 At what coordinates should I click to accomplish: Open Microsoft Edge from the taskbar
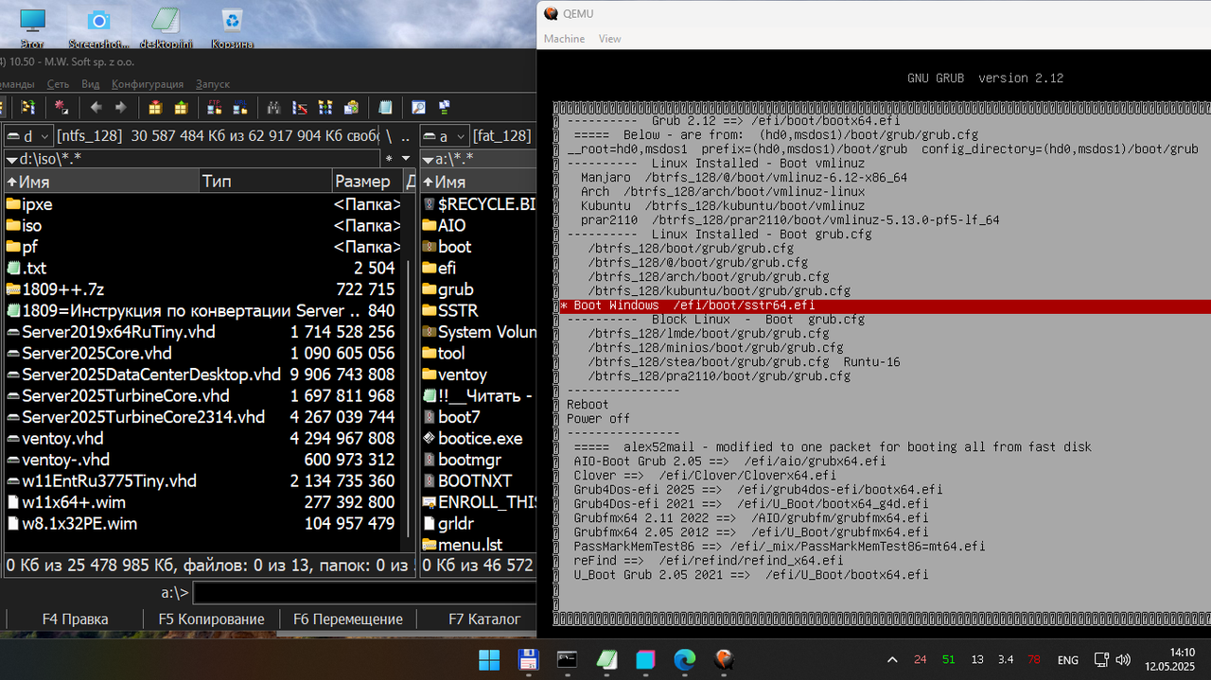pos(684,659)
